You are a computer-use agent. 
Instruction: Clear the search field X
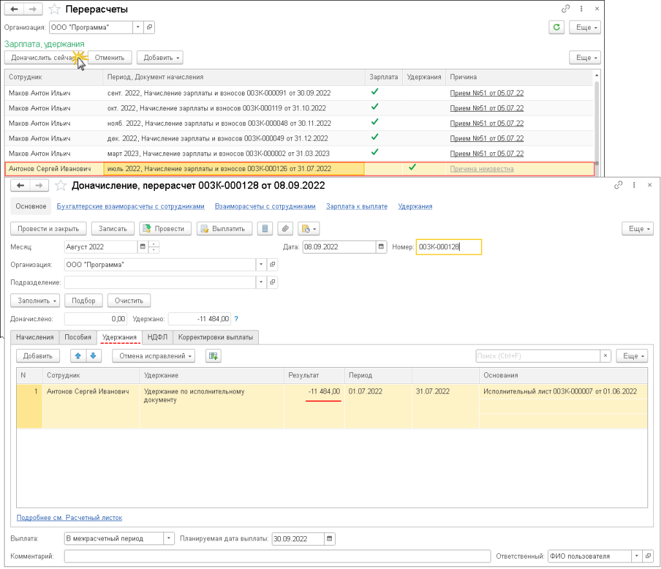pos(605,356)
